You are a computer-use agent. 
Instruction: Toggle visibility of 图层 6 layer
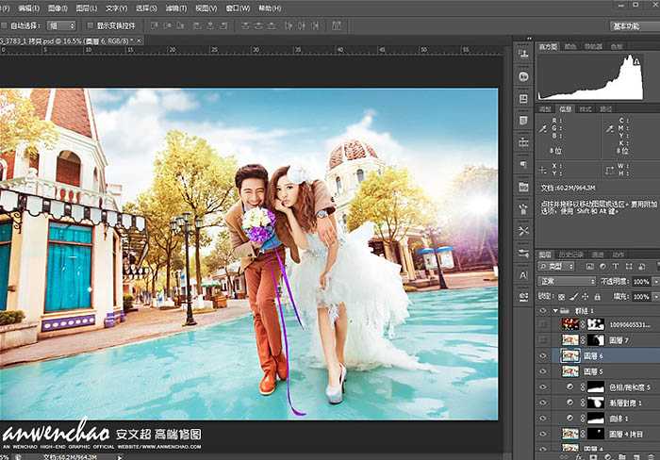click(543, 355)
